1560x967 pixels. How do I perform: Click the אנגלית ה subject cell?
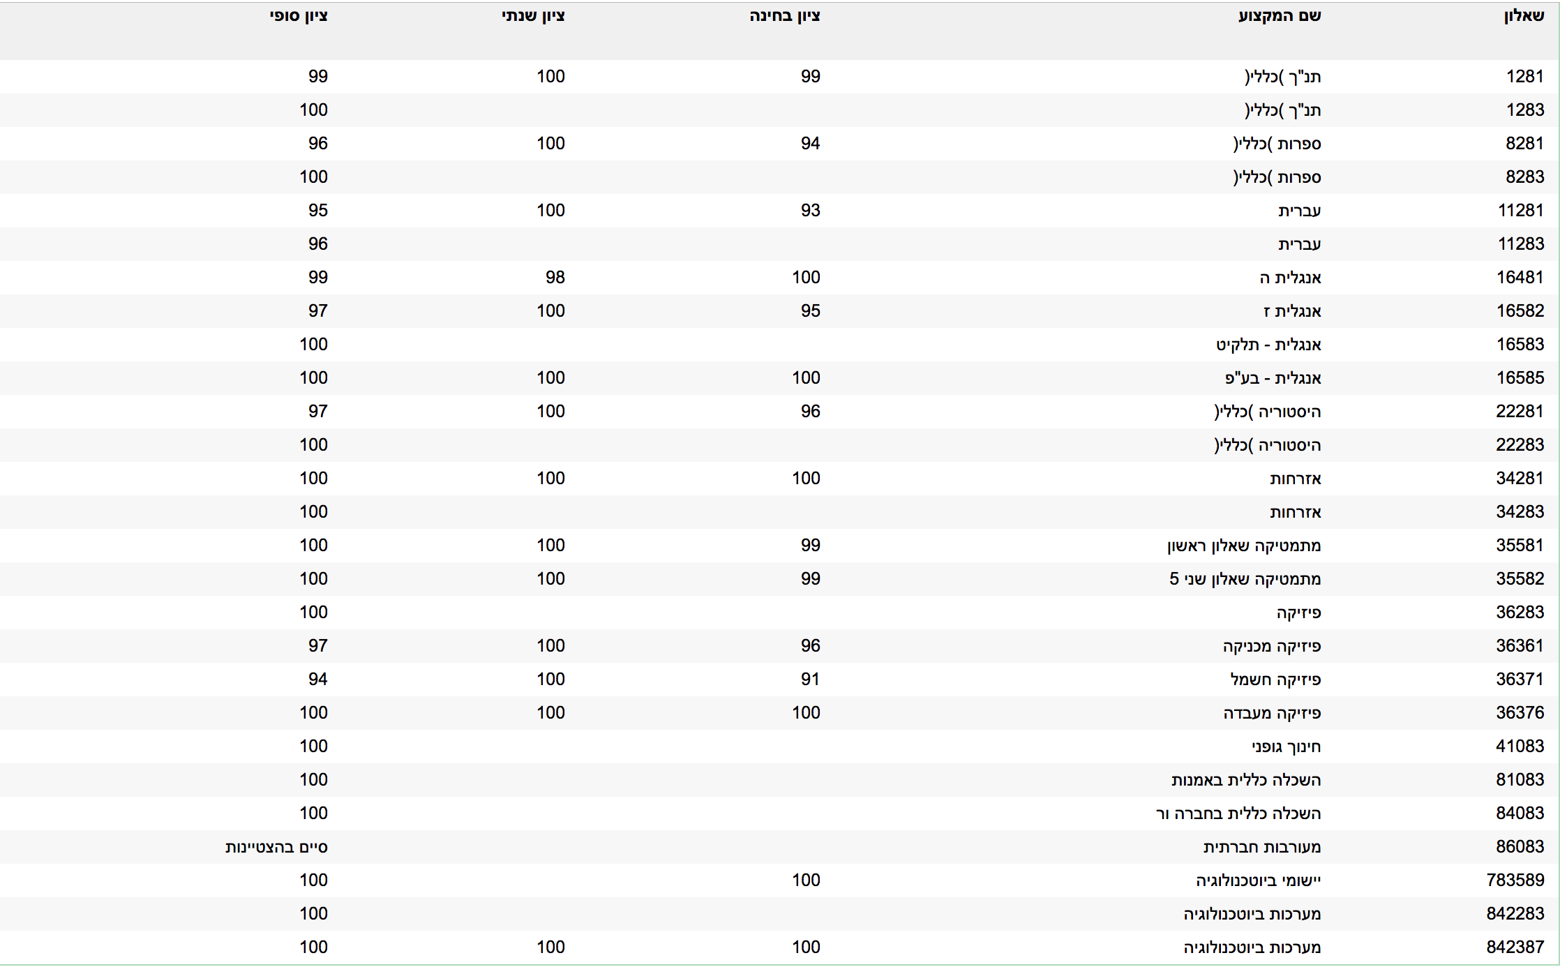pyautogui.click(x=1290, y=278)
